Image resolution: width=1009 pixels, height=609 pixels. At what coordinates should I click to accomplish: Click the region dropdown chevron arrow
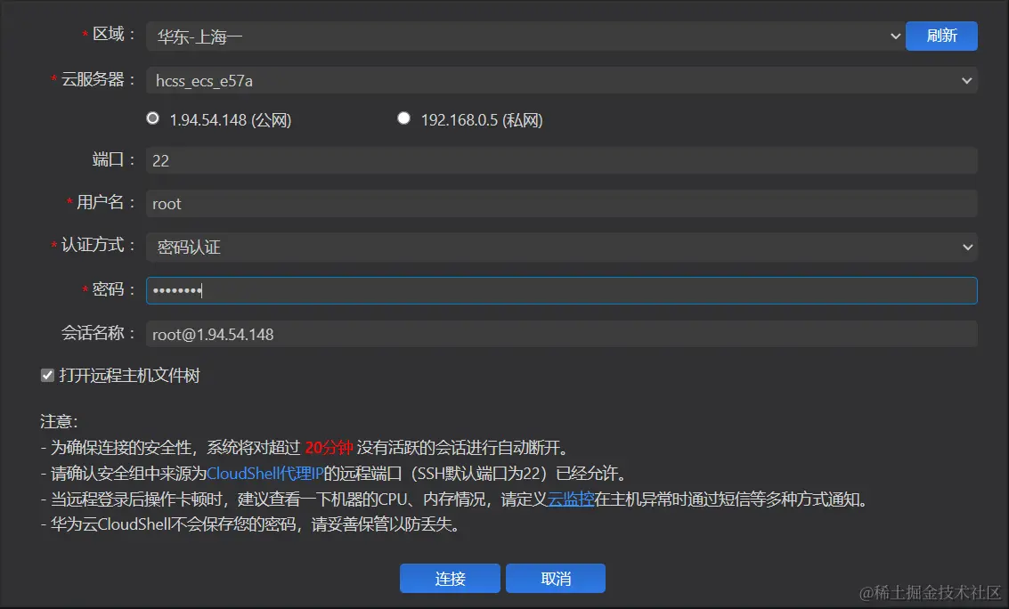tap(895, 36)
